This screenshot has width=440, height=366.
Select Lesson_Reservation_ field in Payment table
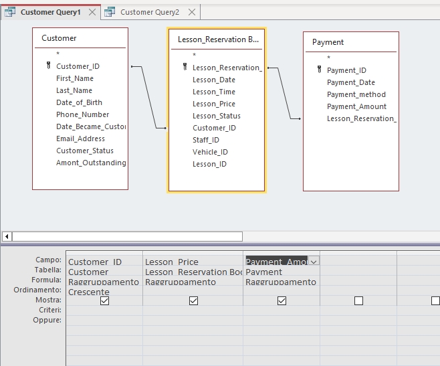click(x=362, y=118)
